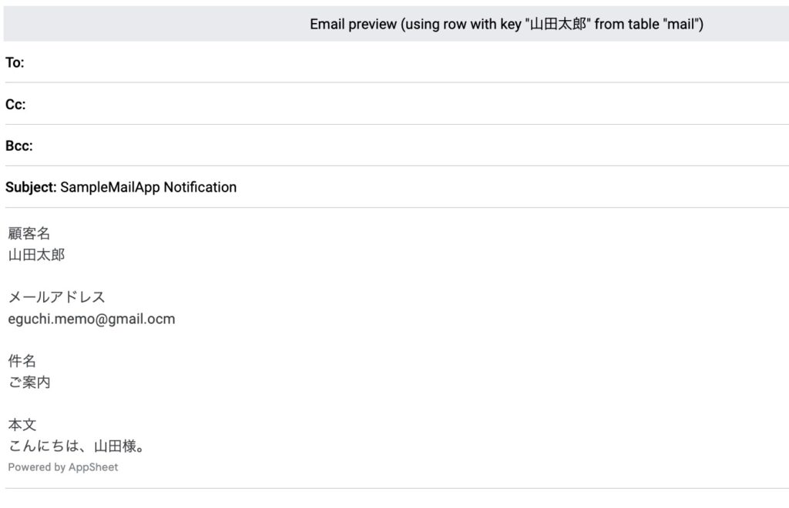The image size is (789, 508).
Task: Click the word Notification in the subject
Action: tap(200, 188)
